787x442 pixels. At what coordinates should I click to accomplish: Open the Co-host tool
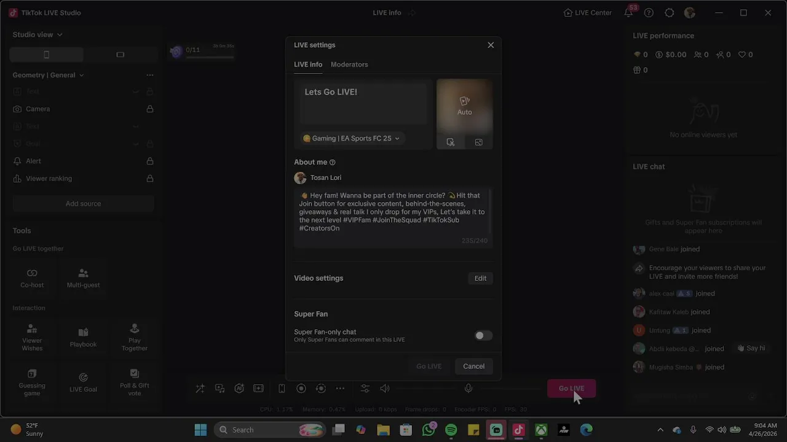(x=32, y=277)
